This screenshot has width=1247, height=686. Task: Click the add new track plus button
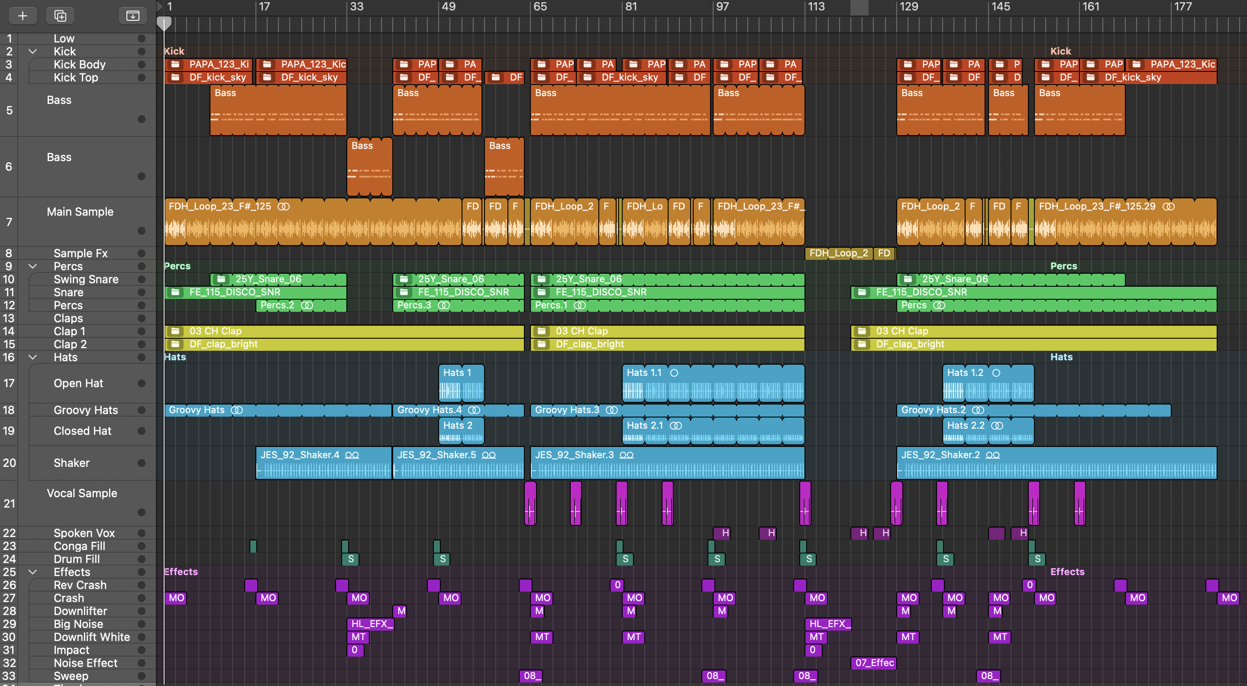[x=22, y=16]
